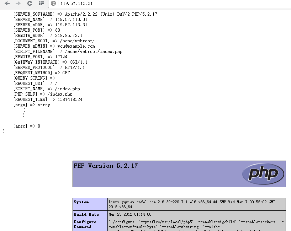Select the REQUEST_URI => / line
291x231 pixels.
(36, 84)
